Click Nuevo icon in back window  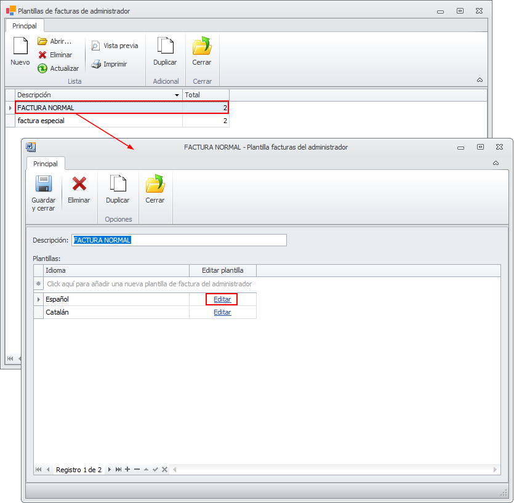20,46
